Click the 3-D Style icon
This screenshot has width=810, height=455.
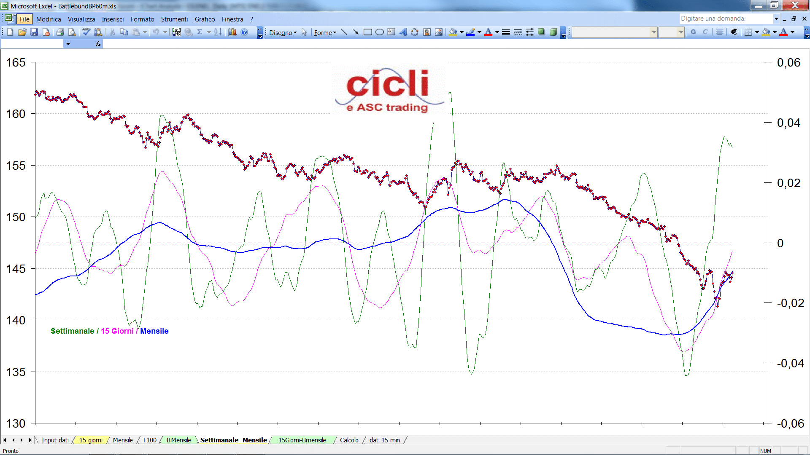(x=553, y=32)
